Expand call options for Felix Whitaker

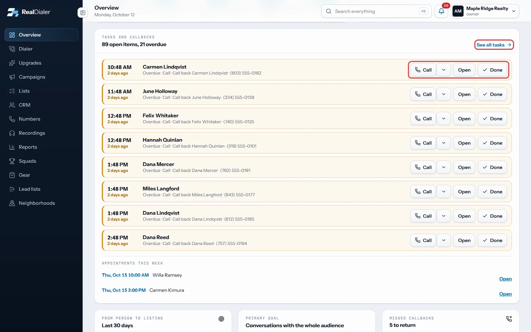444,119
